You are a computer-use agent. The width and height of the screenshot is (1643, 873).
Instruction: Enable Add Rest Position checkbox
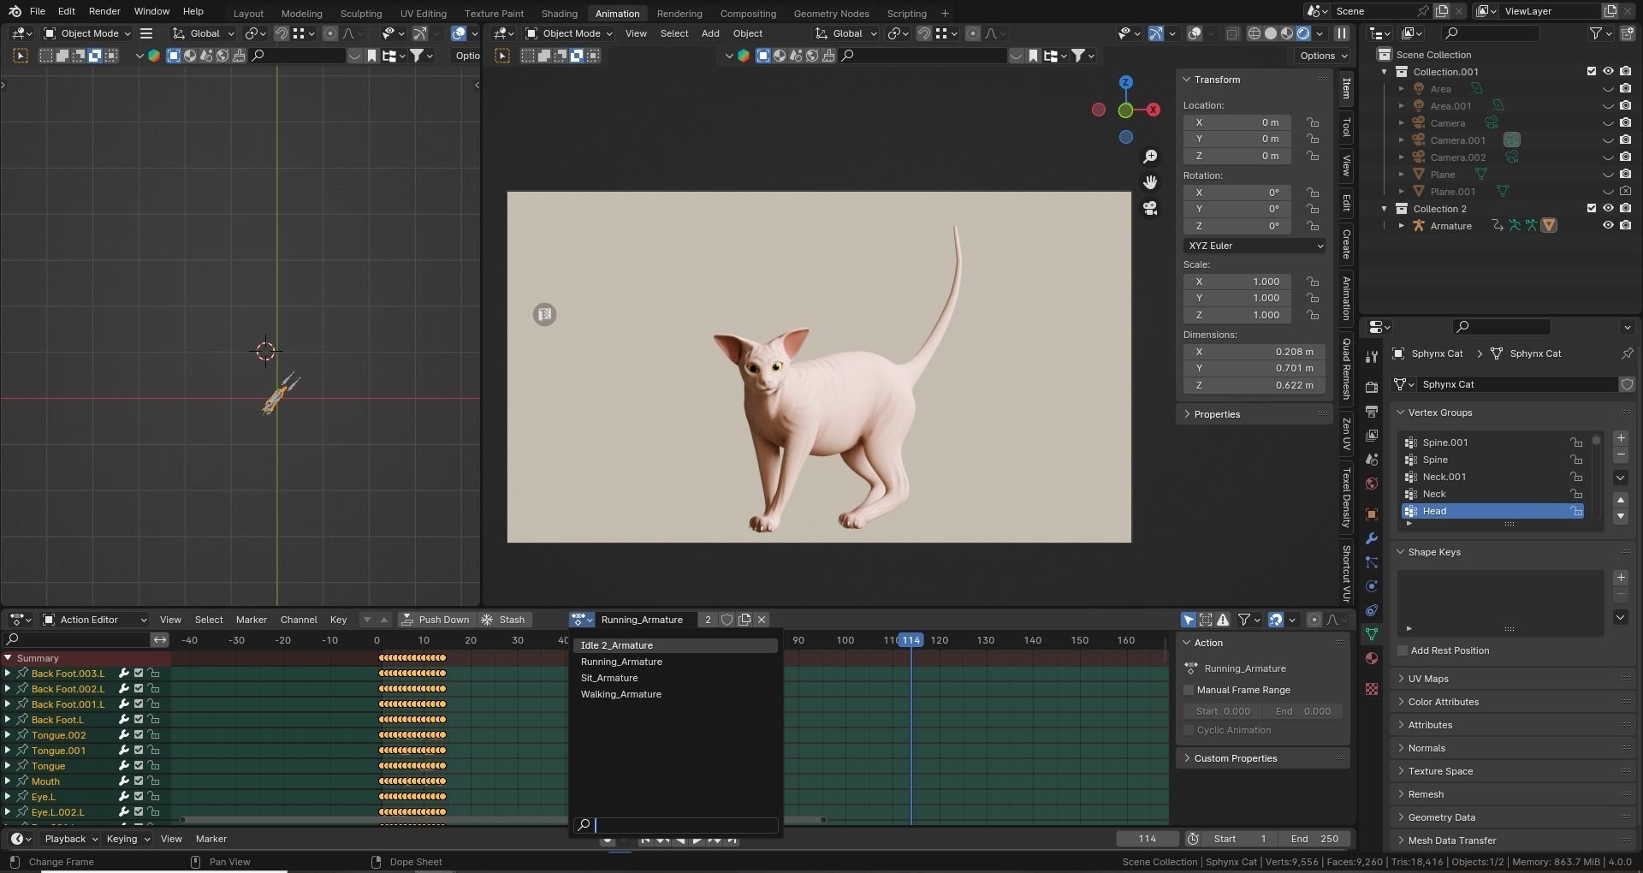[x=1403, y=650]
